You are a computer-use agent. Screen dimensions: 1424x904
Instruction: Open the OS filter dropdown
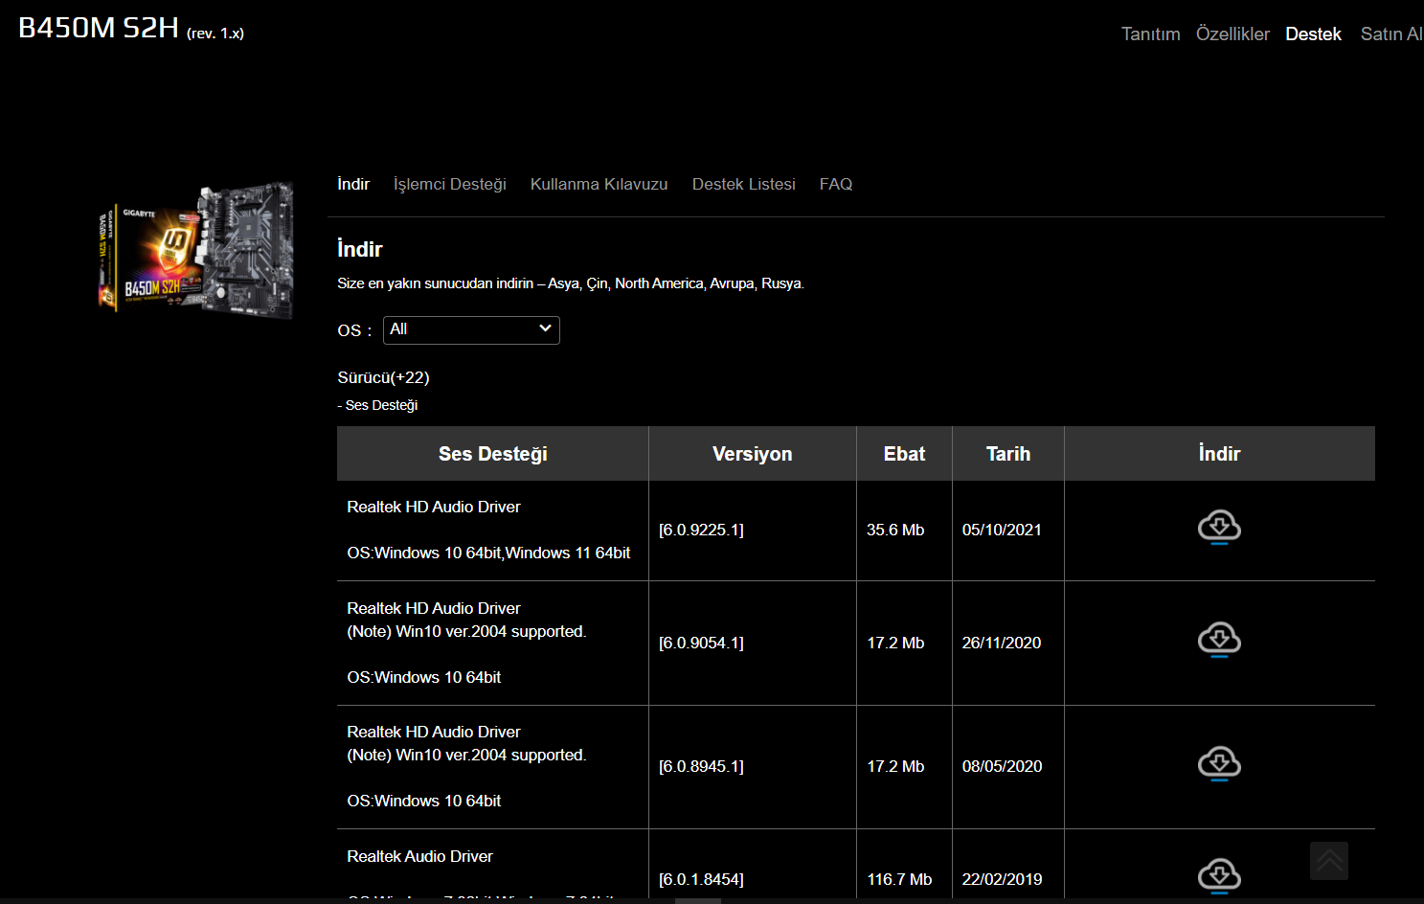[471, 330]
